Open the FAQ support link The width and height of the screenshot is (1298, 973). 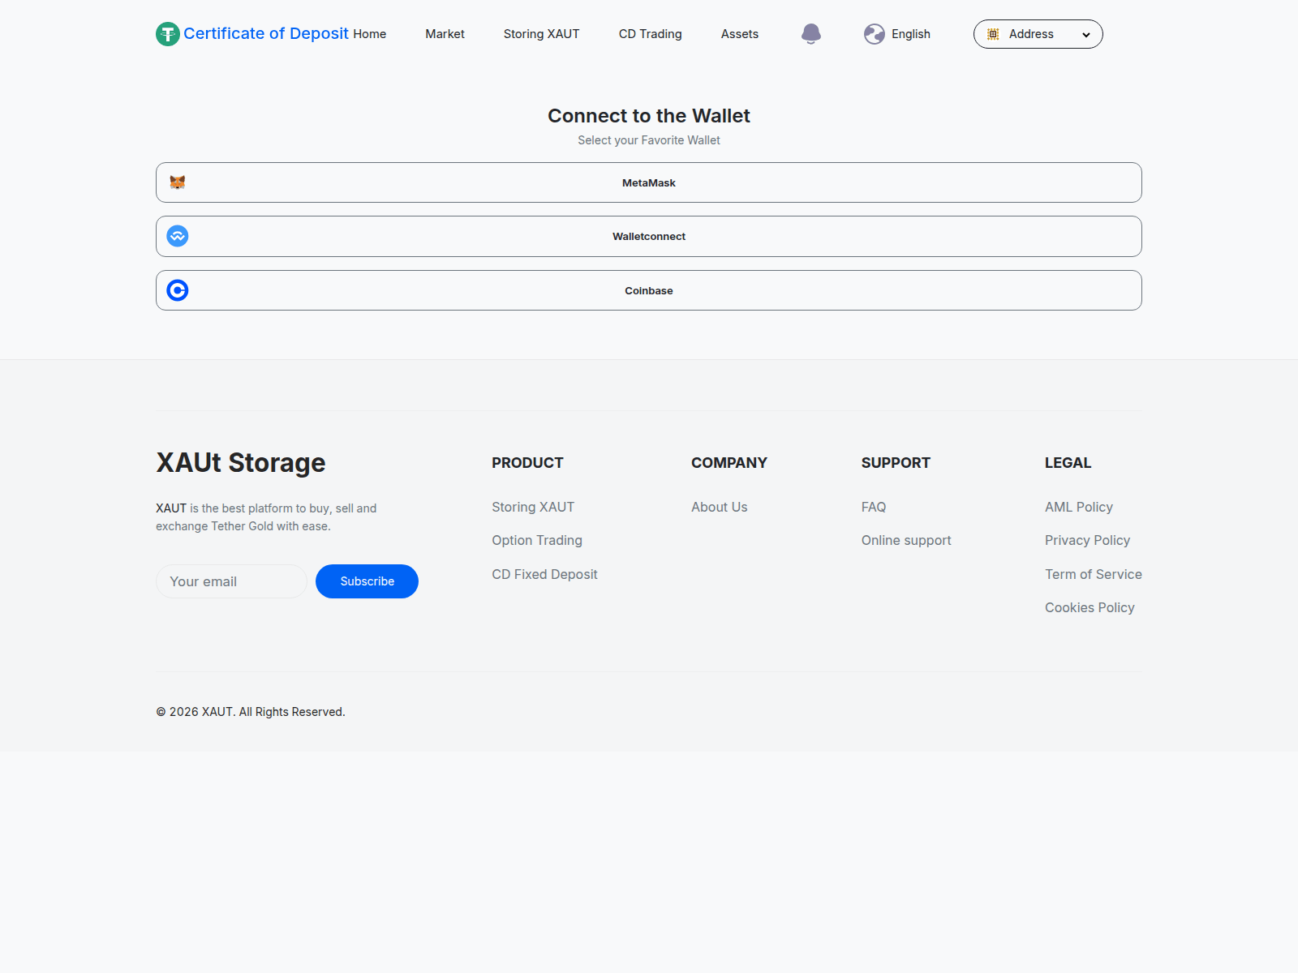[x=873, y=507]
